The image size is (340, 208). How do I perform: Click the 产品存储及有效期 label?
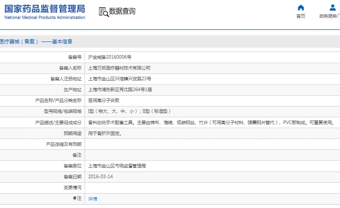click(64, 144)
